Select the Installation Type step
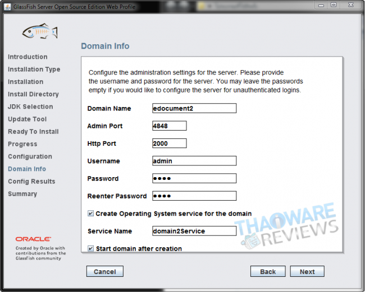The height and width of the screenshot is (292, 365). 34,69
